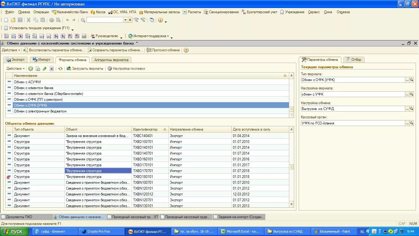Open lookup magnifier for Кассовый орган
Screen dimensions: 419x236
[412, 123]
